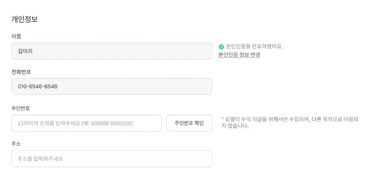The width and height of the screenshot is (371, 180).
Task: Click the name text 김미리
Action: point(25,51)
